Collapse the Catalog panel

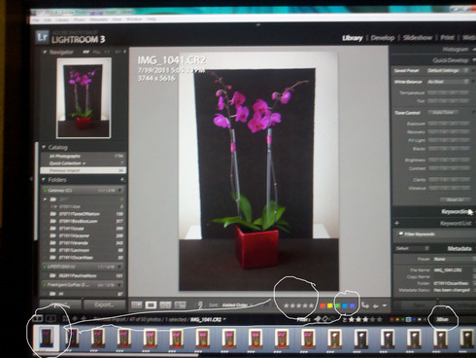(44, 147)
